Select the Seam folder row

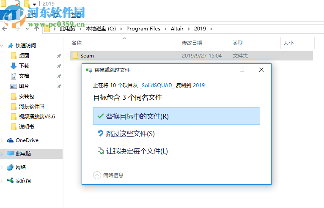tap(192, 56)
